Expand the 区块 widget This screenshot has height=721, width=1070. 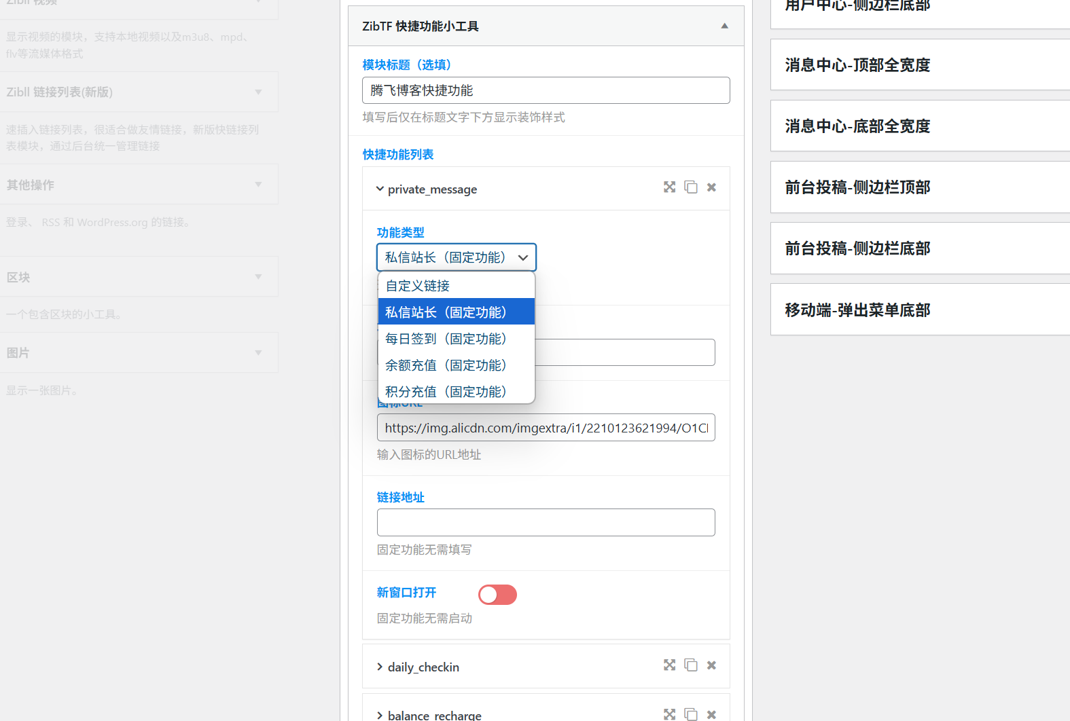[258, 276]
